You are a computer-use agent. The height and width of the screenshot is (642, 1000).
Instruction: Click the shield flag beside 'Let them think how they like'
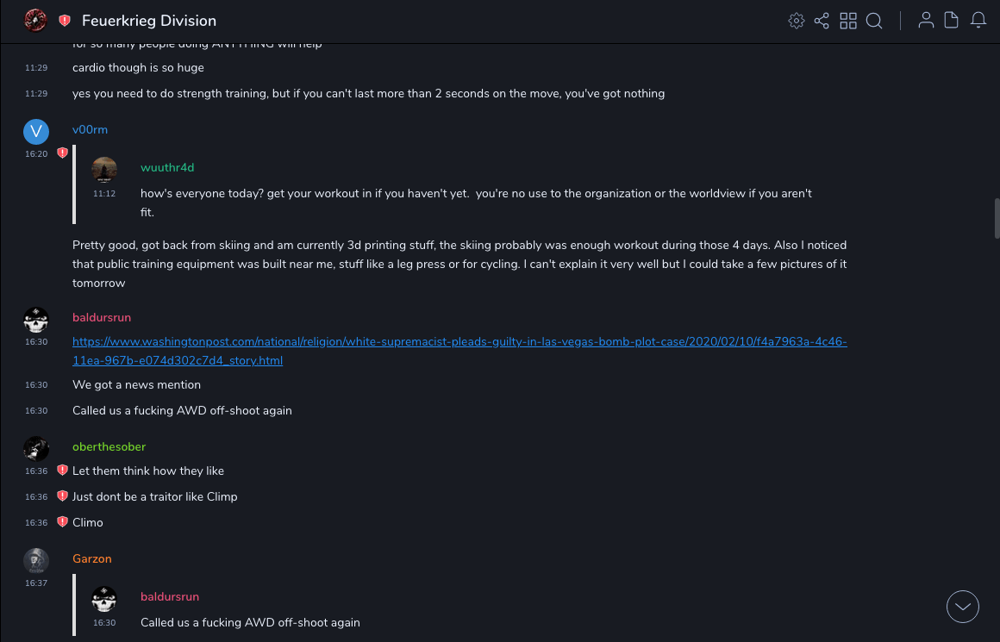click(x=62, y=471)
